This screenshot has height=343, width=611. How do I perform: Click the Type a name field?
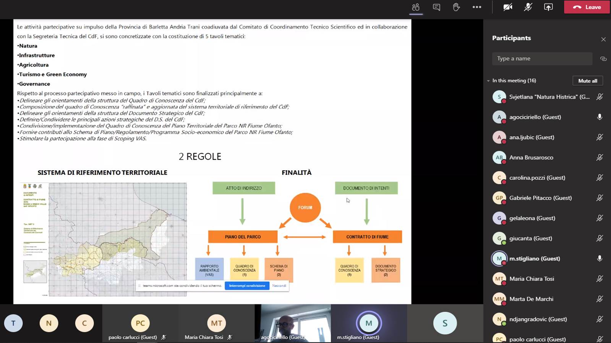[x=542, y=58]
